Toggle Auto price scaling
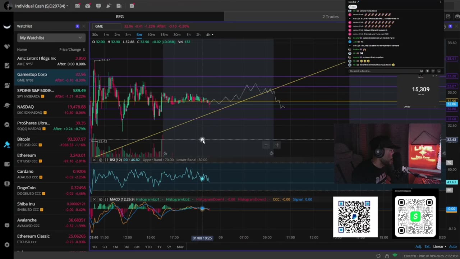This screenshot has height=259, width=460. coord(453,247)
